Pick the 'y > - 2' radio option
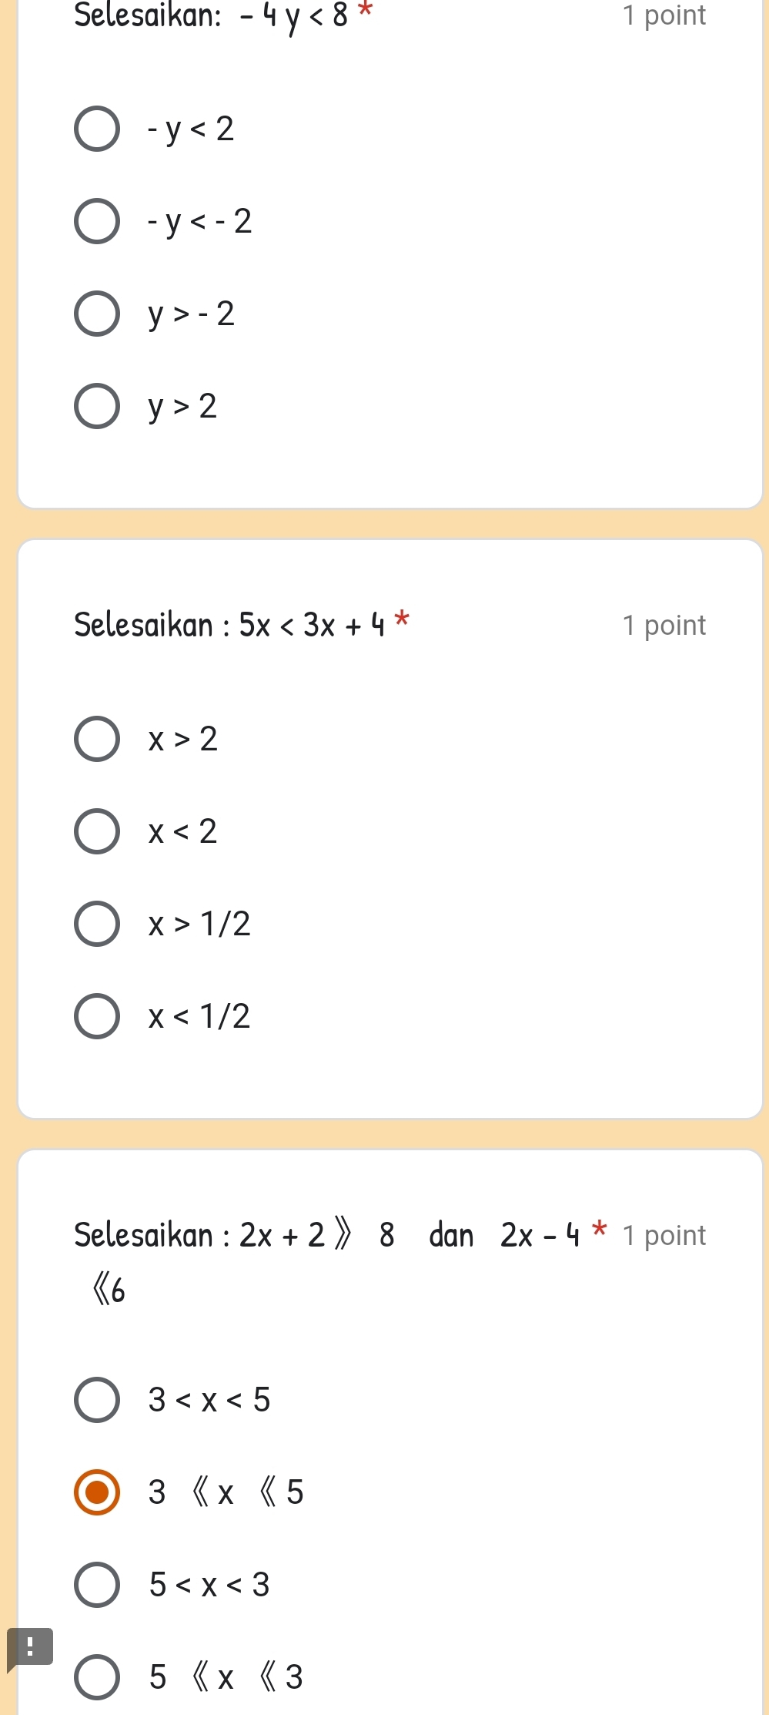769x1715 pixels. coord(97,314)
